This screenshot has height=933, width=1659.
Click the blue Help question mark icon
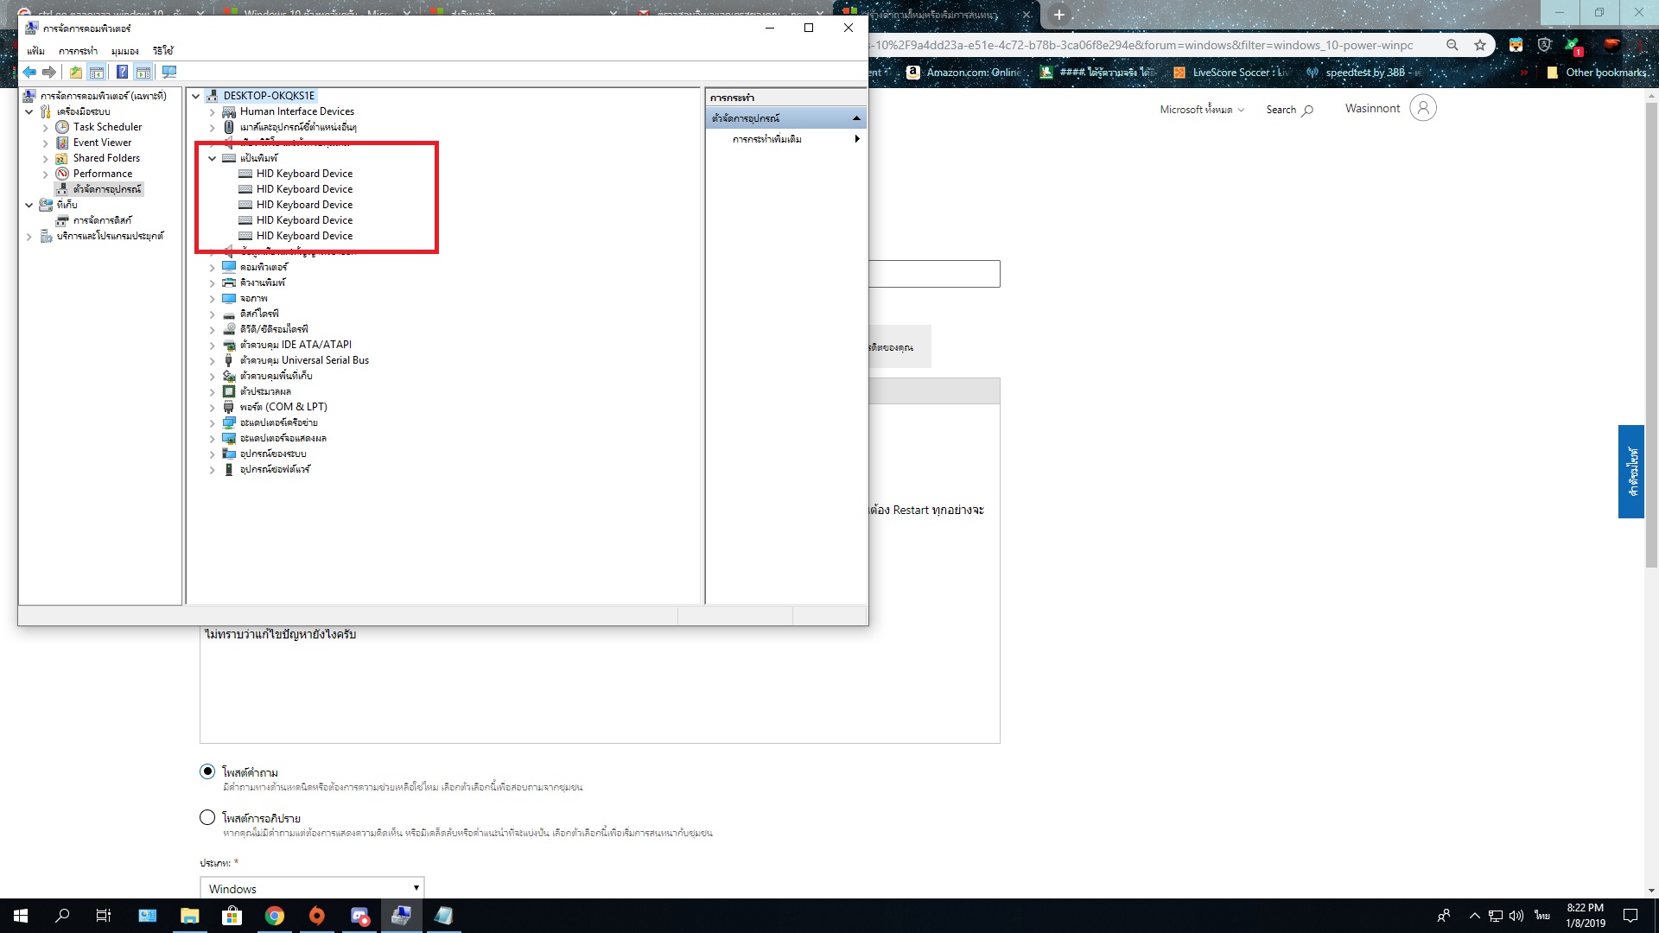click(x=122, y=72)
